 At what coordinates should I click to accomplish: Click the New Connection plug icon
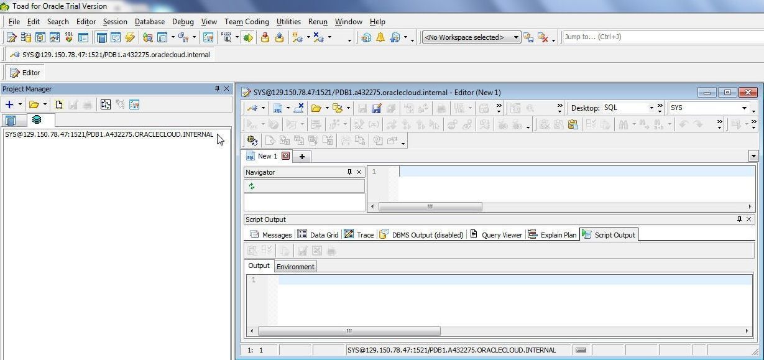point(297,37)
